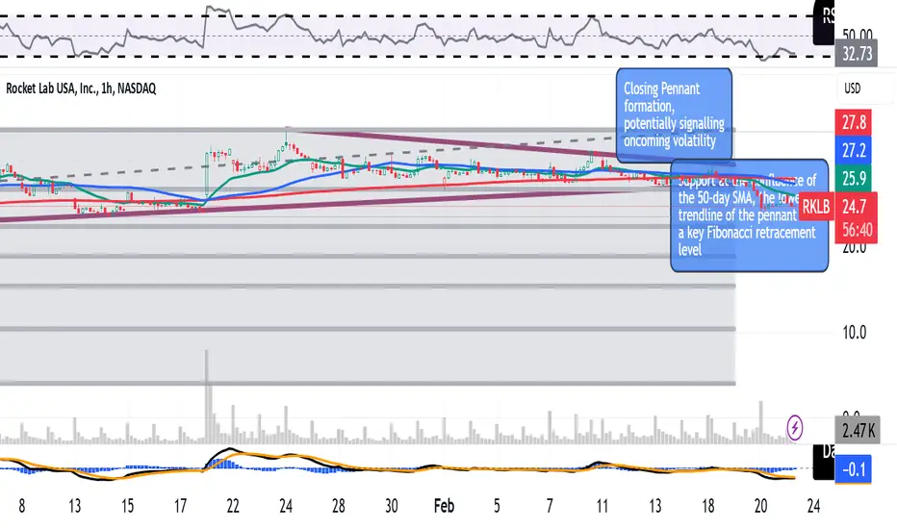Click the purple lightning bolt icon

click(x=795, y=427)
